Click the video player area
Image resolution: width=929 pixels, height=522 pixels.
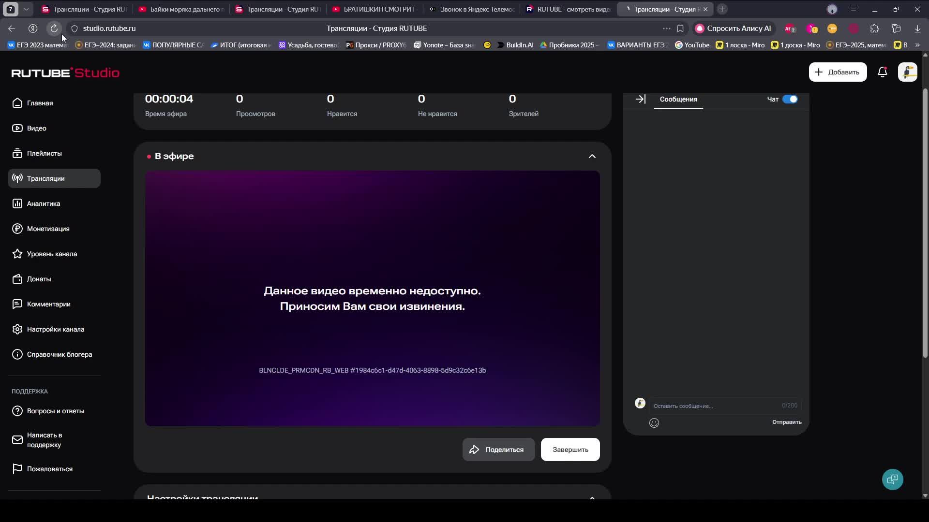pos(372,298)
